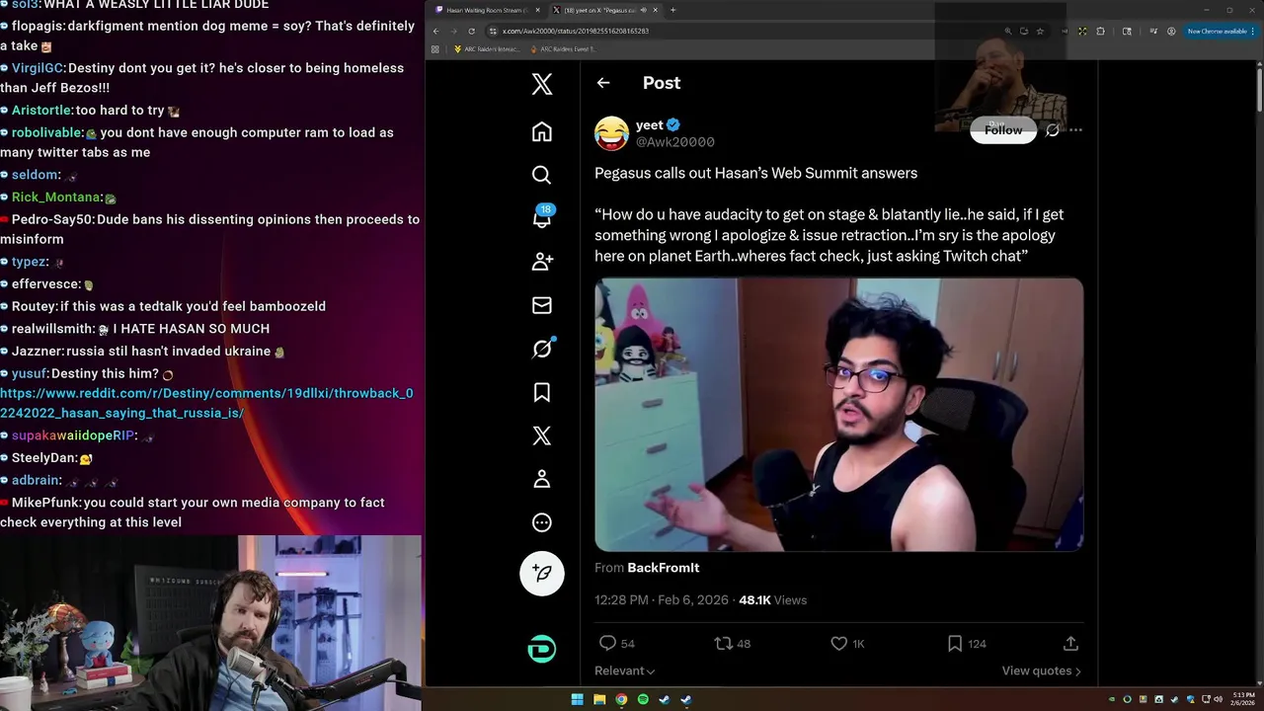Open Spotify from the taskbar
Viewport: 1264px width, 711px height.
click(643, 699)
